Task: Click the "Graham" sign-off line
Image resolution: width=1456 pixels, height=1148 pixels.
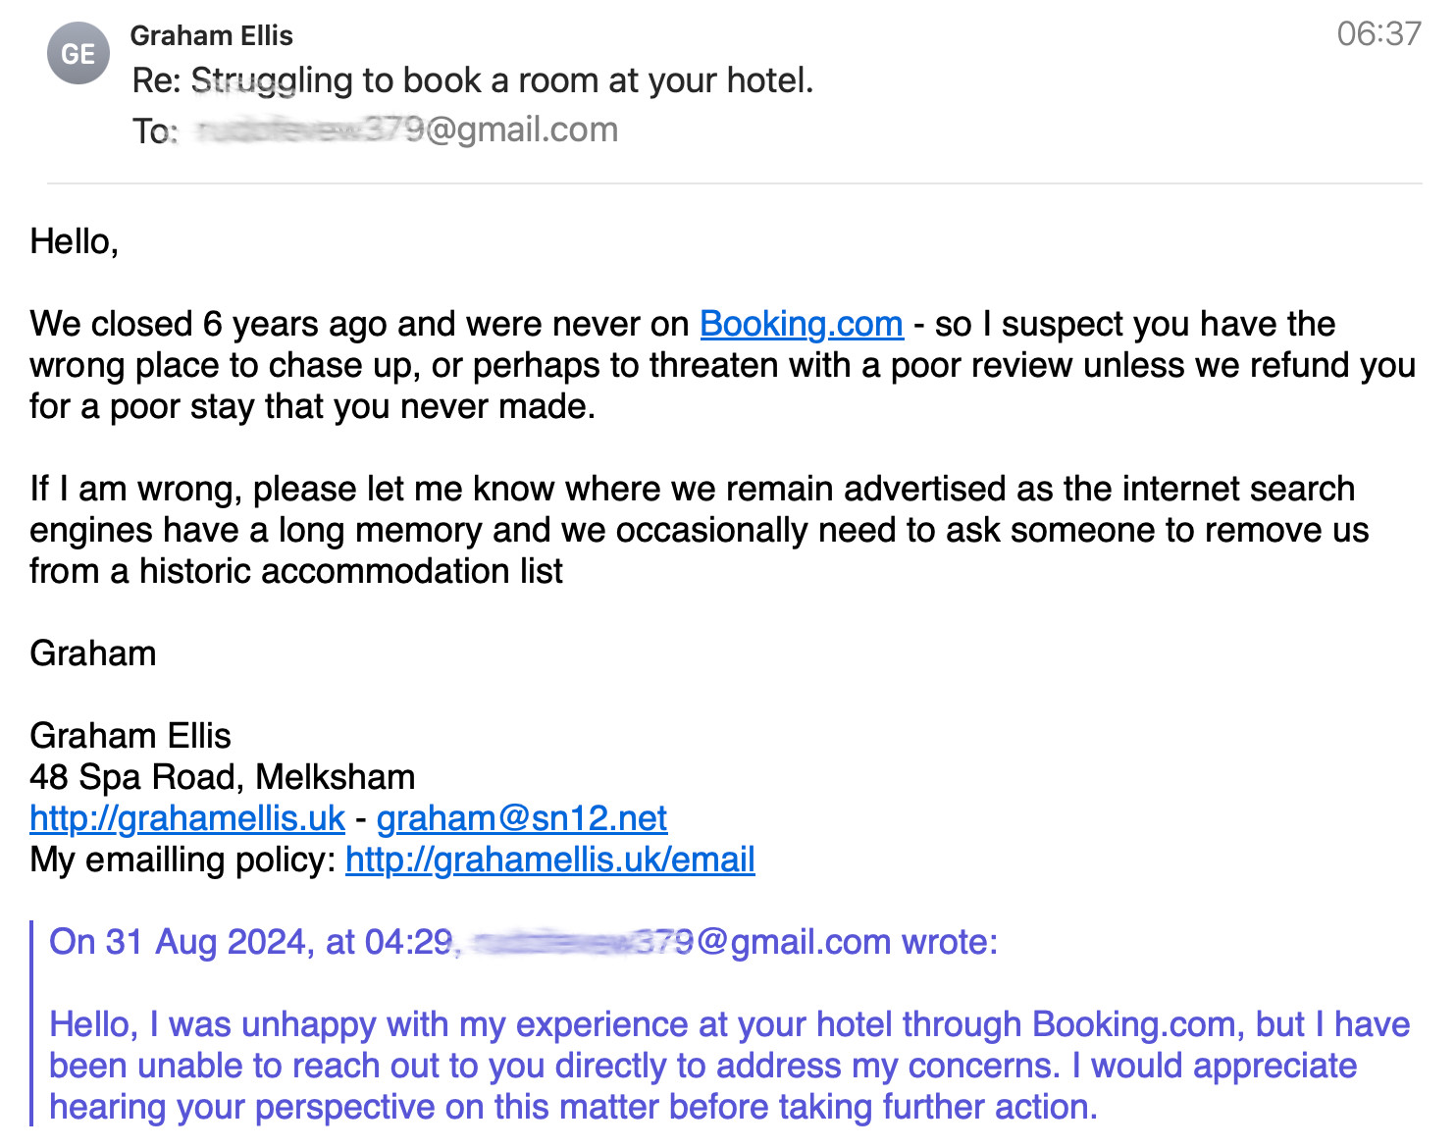Action: (93, 653)
